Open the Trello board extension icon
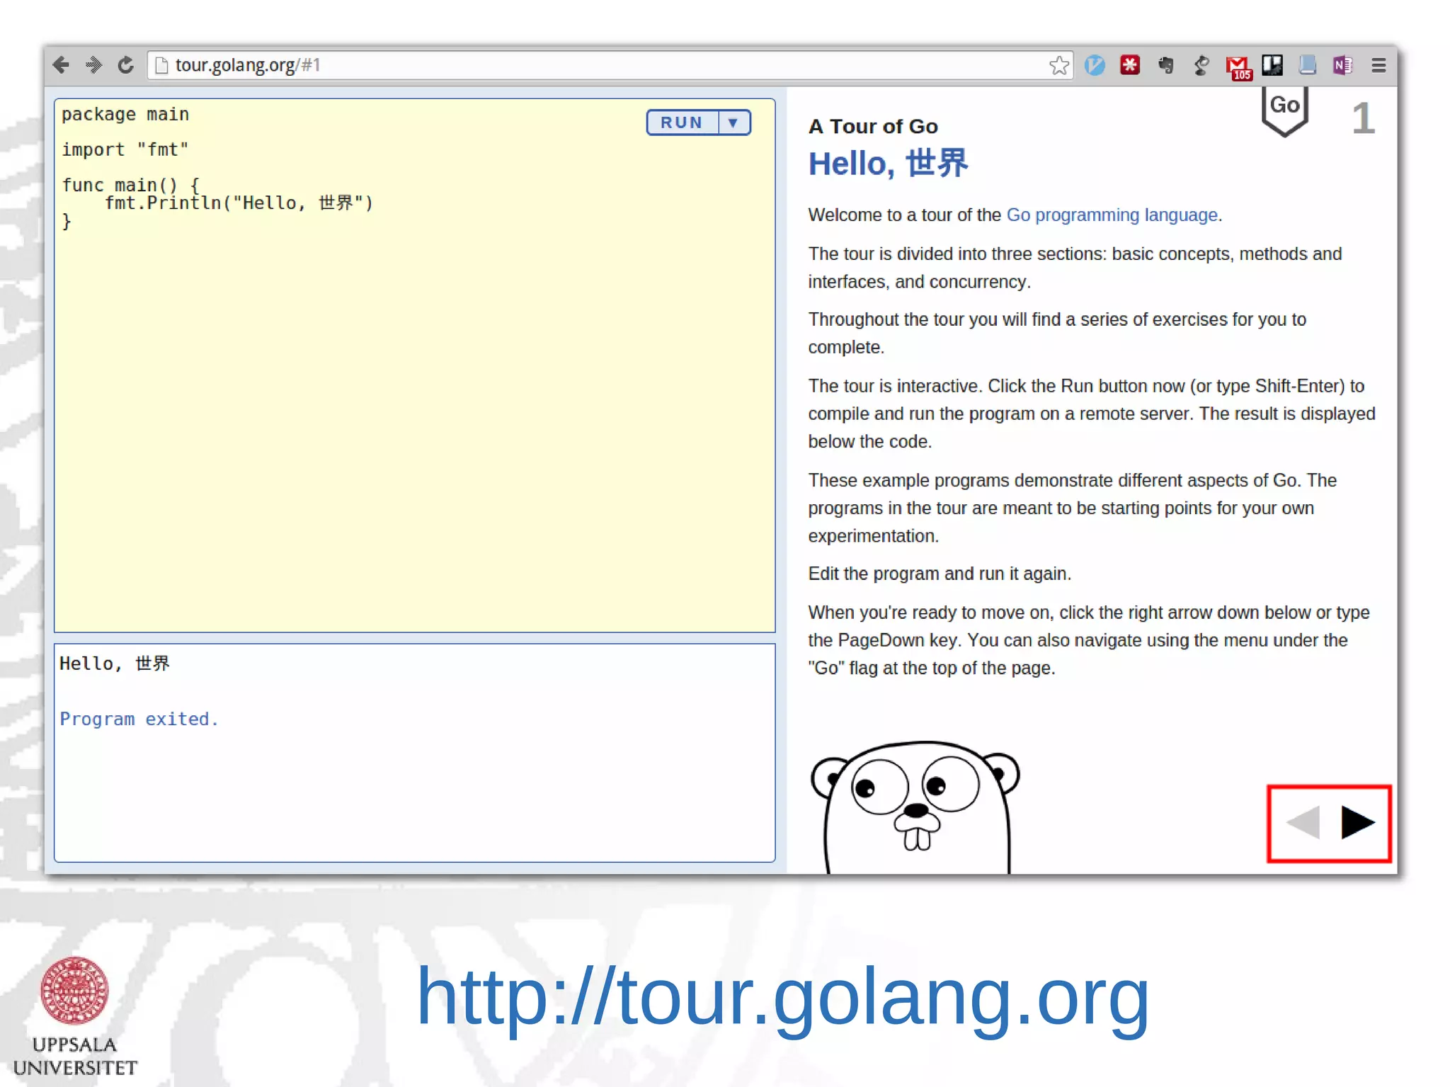The height and width of the screenshot is (1087, 1450). pos(1272,65)
